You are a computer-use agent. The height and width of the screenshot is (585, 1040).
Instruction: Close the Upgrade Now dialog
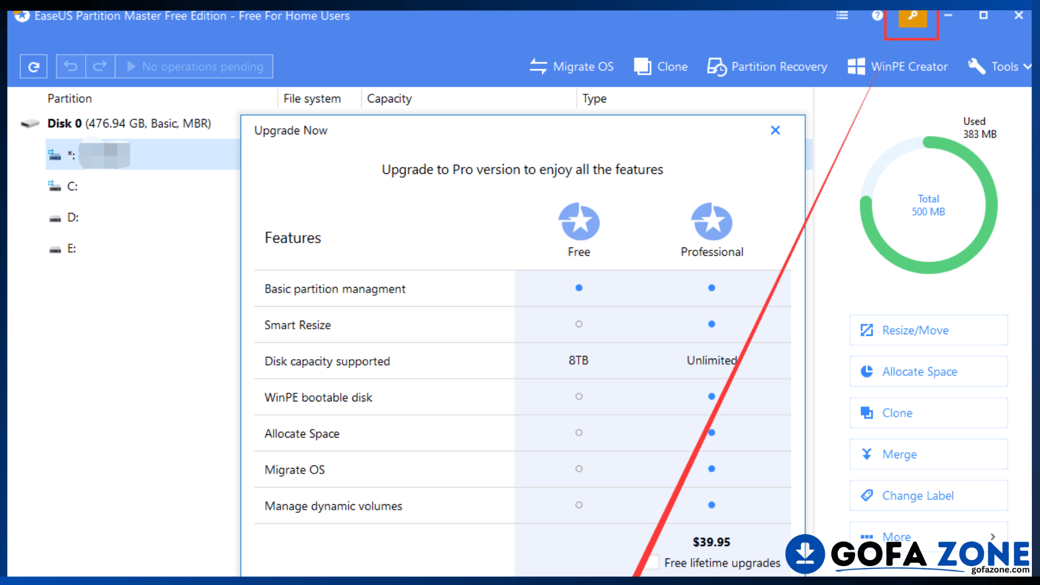pyautogui.click(x=775, y=130)
